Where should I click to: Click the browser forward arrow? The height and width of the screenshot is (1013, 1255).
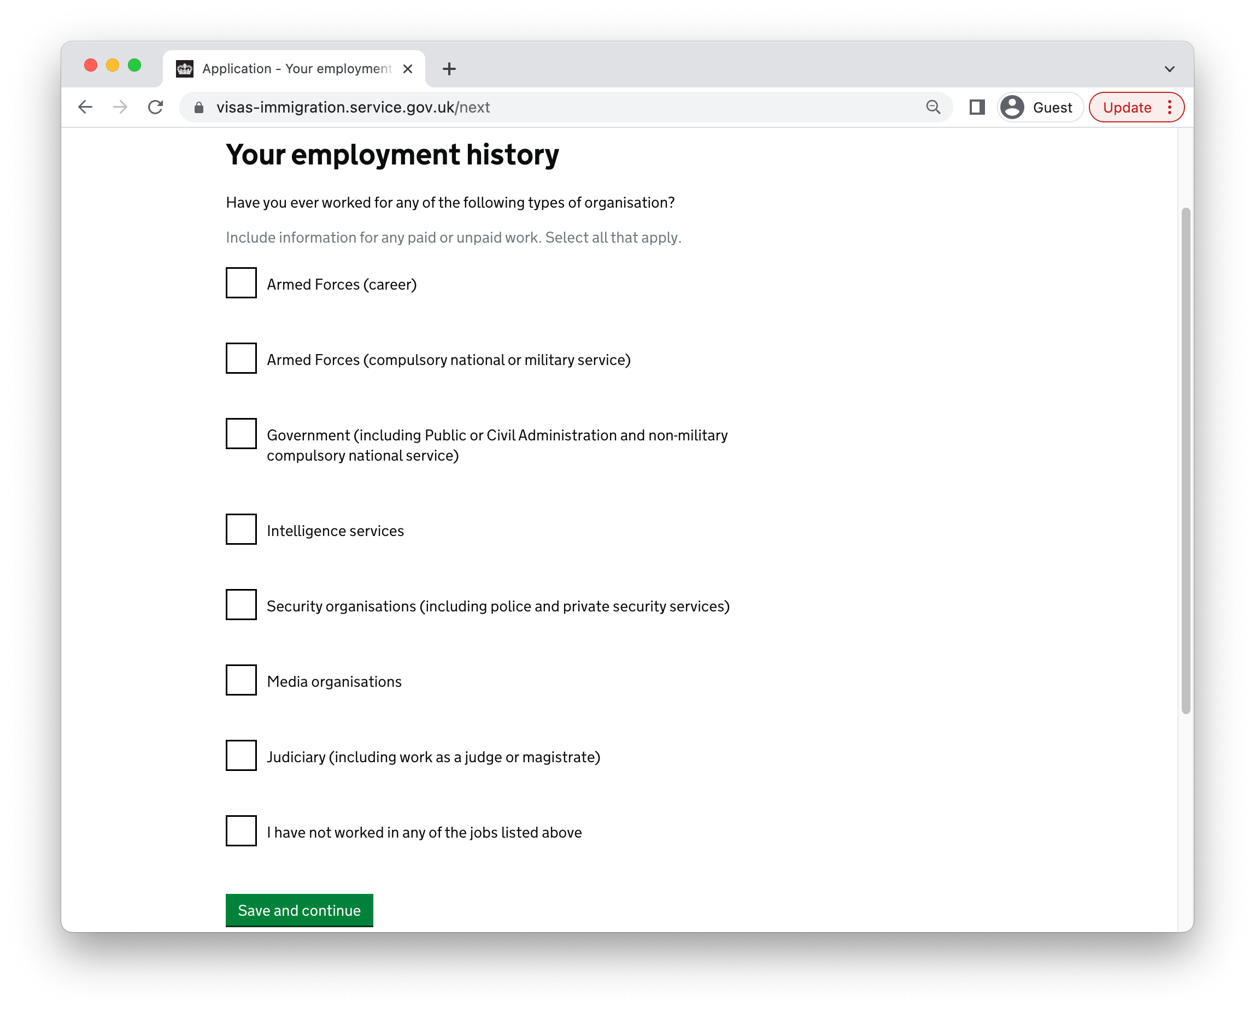120,108
